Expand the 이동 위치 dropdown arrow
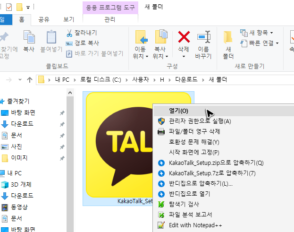 coord(147,56)
